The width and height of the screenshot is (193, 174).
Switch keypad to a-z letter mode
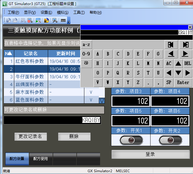coord(86,45)
